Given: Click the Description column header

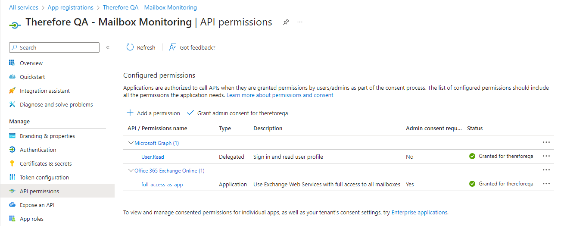Looking at the screenshot, I should tap(268, 128).
